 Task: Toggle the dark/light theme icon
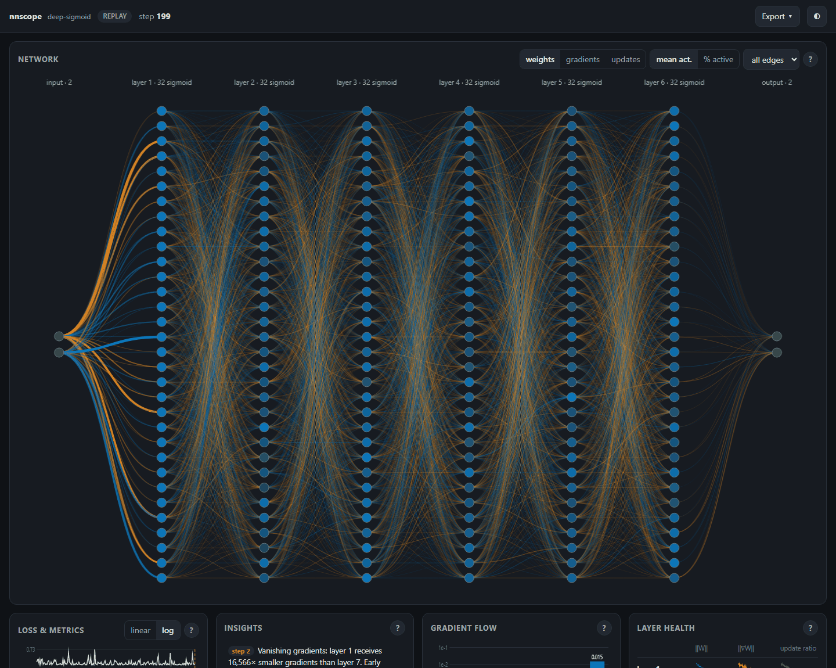pos(816,16)
